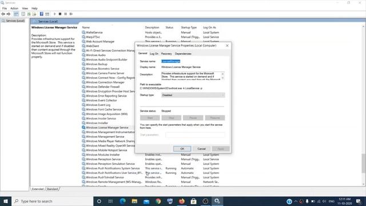Screen dimensions: 366x206
Task: Click Cancel in the Properties dialog
Action: [x=201, y=149]
